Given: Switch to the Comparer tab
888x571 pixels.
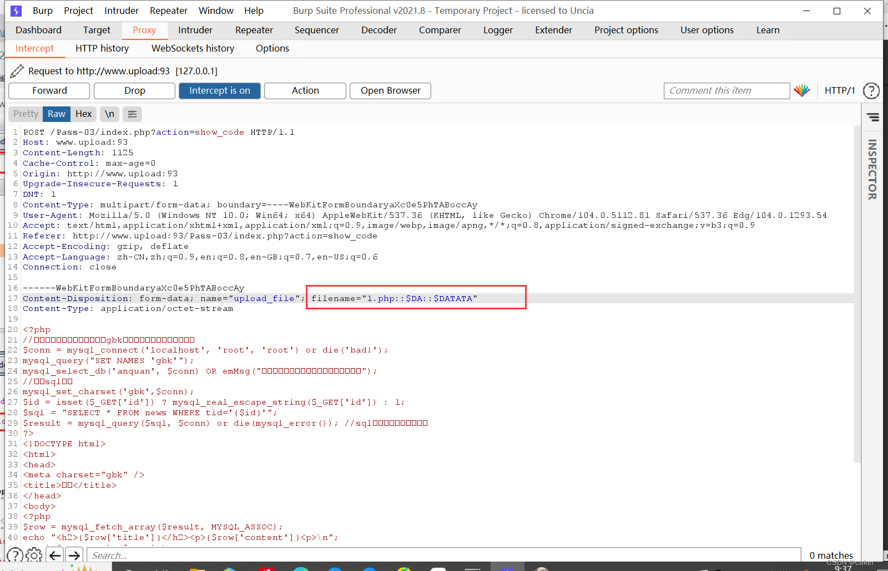Looking at the screenshot, I should click(x=440, y=30).
